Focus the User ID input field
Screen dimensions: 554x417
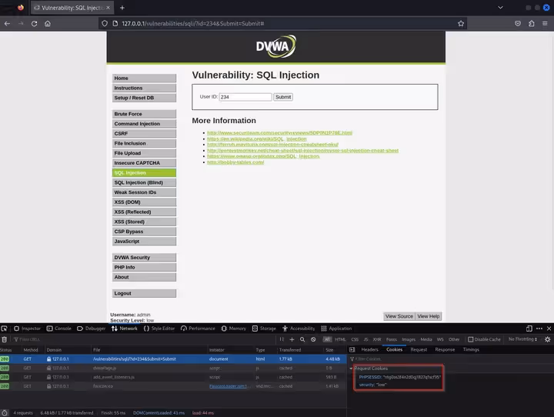pyautogui.click(x=245, y=97)
